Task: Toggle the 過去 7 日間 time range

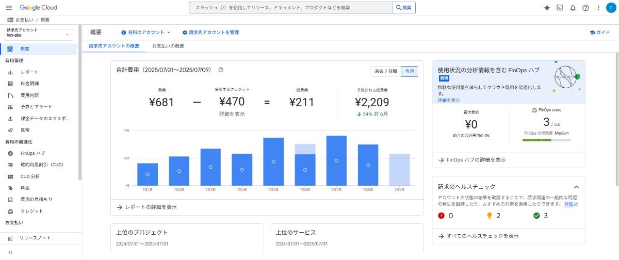Action: pyautogui.click(x=385, y=71)
